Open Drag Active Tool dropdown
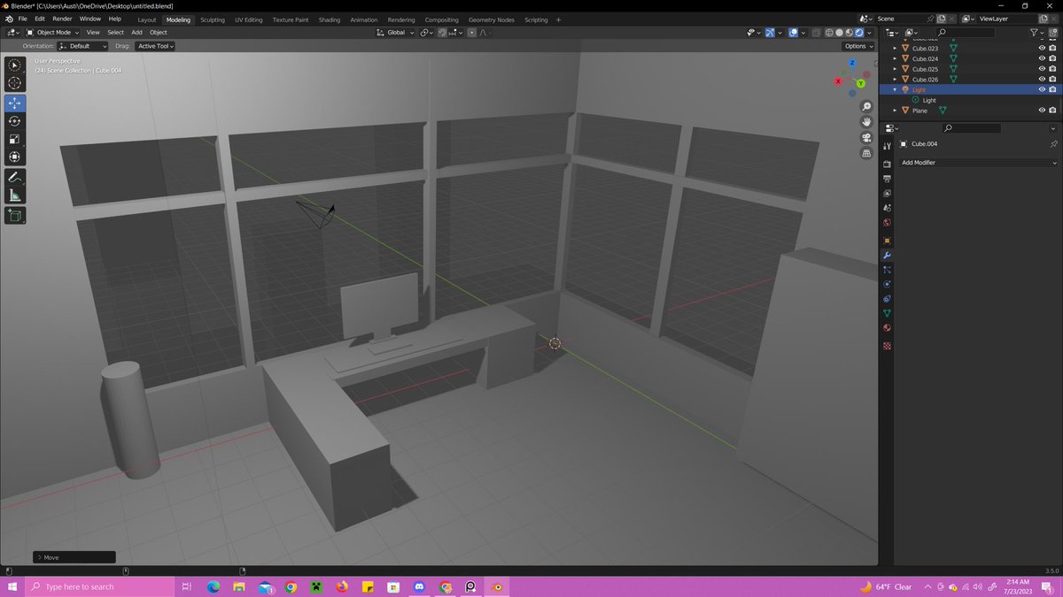This screenshot has width=1063, height=597. point(155,46)
